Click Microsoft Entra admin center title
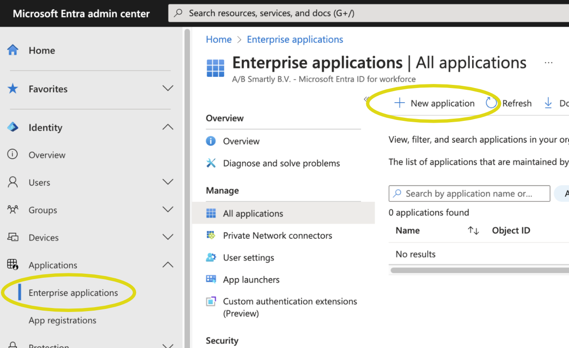Viewport: 569px width, 348px height. (81, 13)
